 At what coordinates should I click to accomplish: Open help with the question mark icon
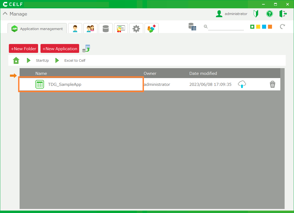point(269,14)
